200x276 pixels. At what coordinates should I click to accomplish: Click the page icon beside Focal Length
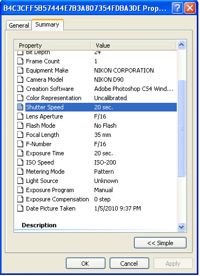[x=21, y=135]
